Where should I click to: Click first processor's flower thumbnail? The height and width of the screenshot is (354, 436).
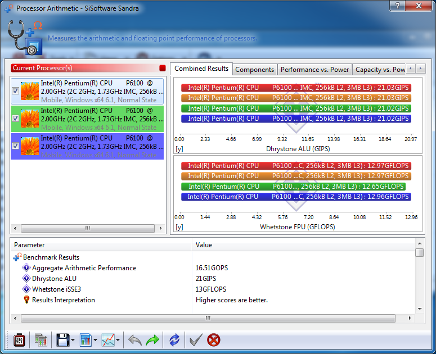point(30,91)
